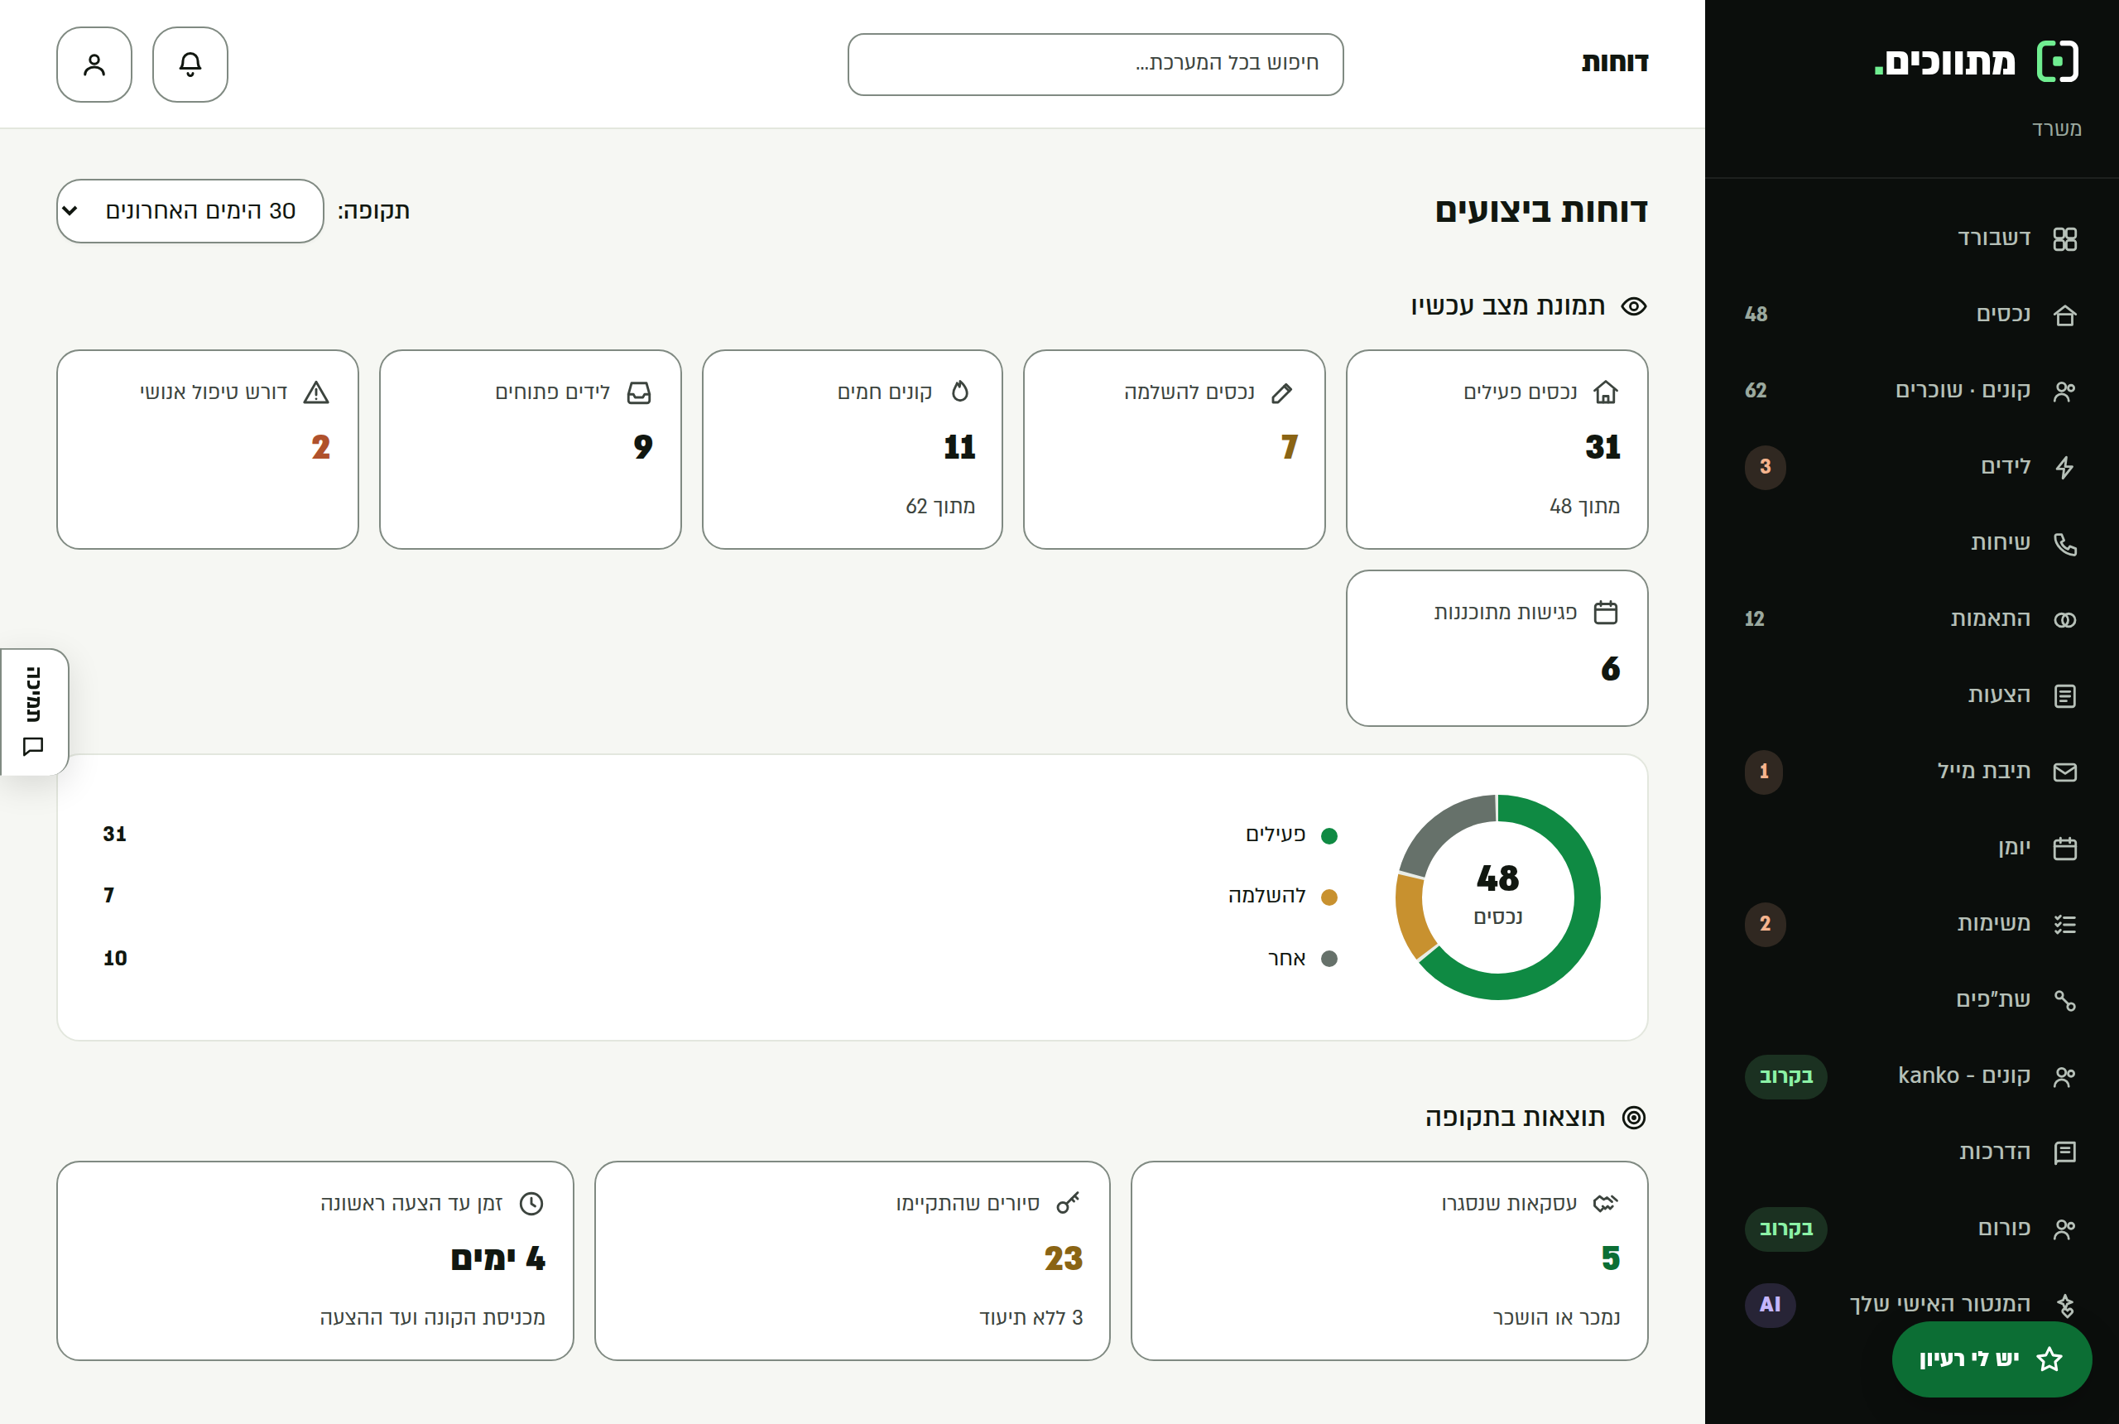Viewport: 2119px width, 1424px height.
Task: Click the סיורים שהתקיימו key icon
Action: point(1068,1203)
